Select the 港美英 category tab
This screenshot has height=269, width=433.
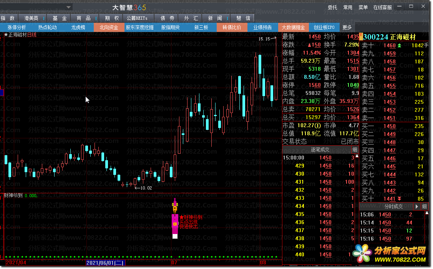[31, 18]
